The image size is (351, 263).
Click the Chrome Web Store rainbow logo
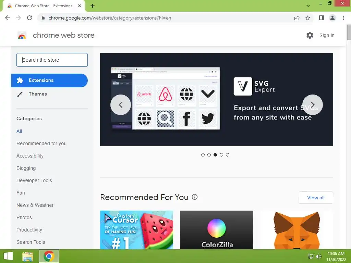(22, 35)
